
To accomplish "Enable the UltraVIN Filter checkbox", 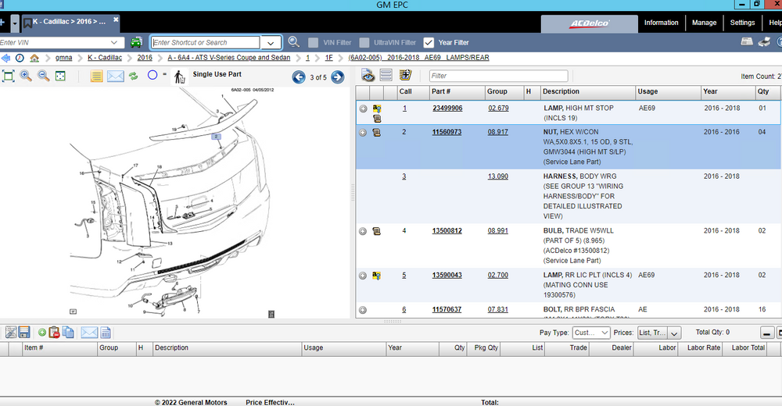I will click(x=364, y=42).
